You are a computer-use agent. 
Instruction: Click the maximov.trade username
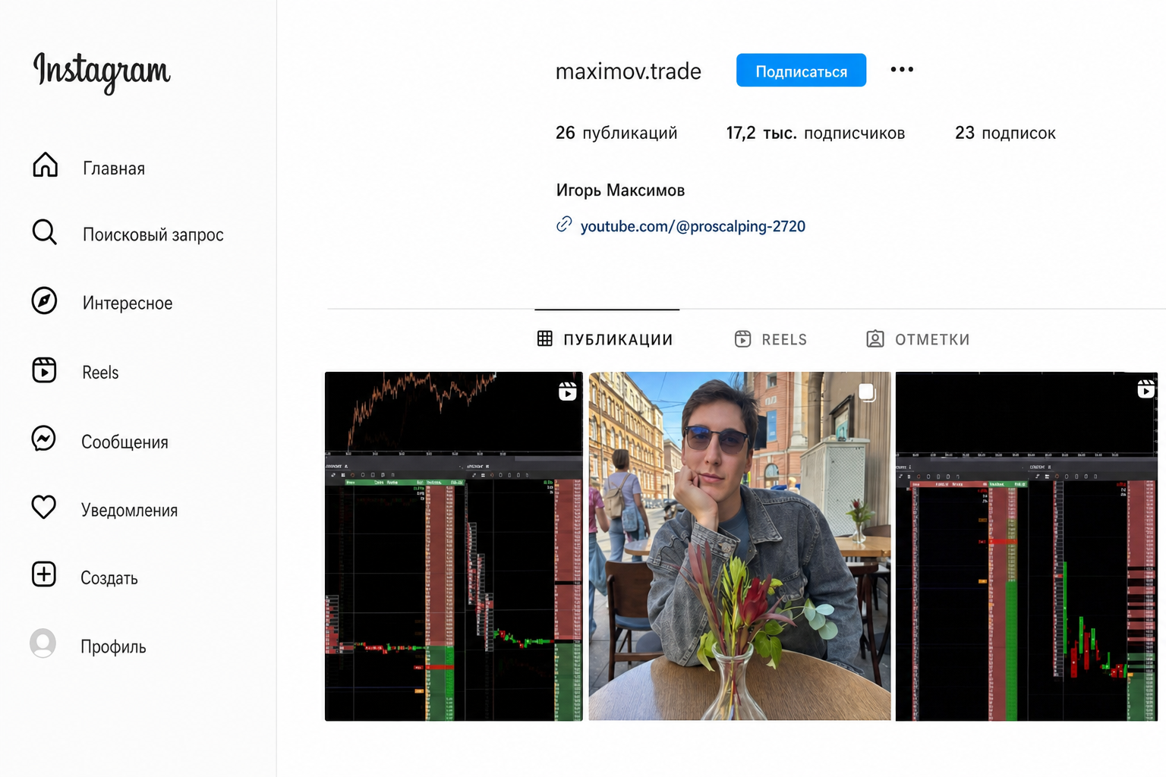(x=628, y=71)
